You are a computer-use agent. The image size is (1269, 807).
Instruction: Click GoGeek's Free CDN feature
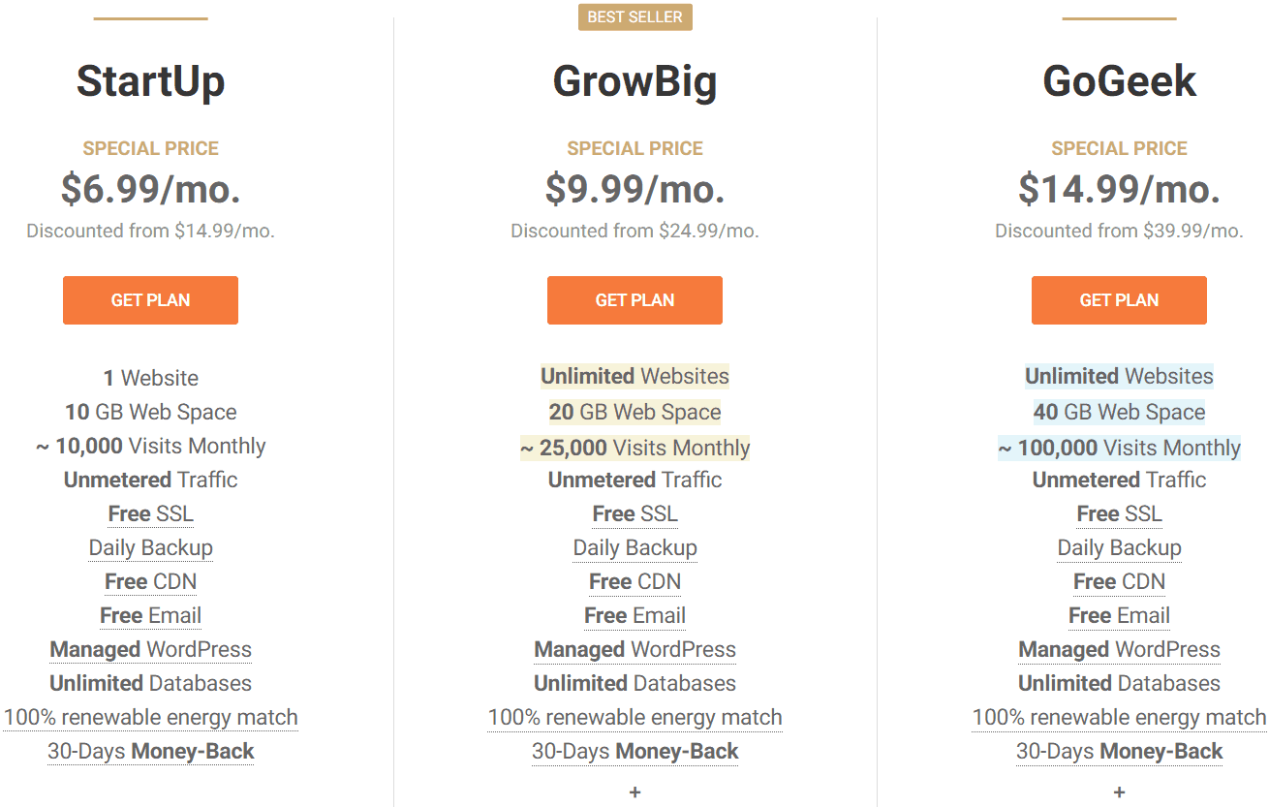[1119, 581]
